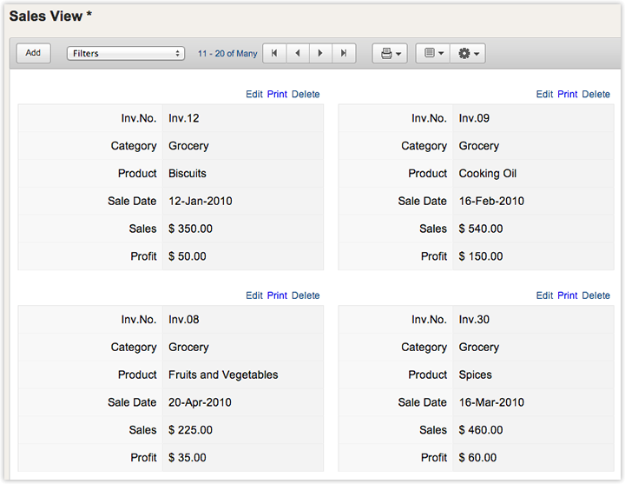The width and height of the screenshot is (625, 484).
Task: Delete the Inv.08 record
Action: point(306,295)
